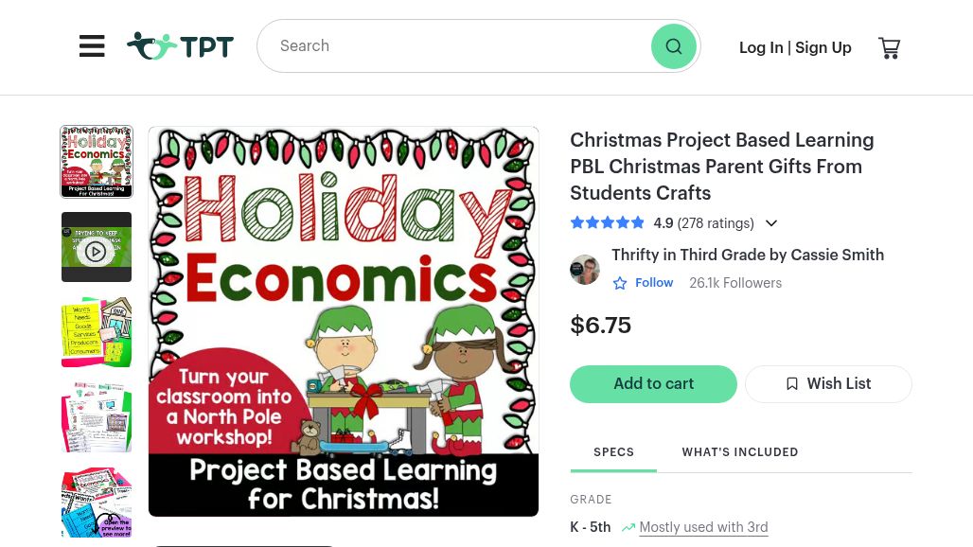Image resolution: width=973 pixels, height=547 pixels.
Task: Open the Sign Up link
Action: pos(823,47)
